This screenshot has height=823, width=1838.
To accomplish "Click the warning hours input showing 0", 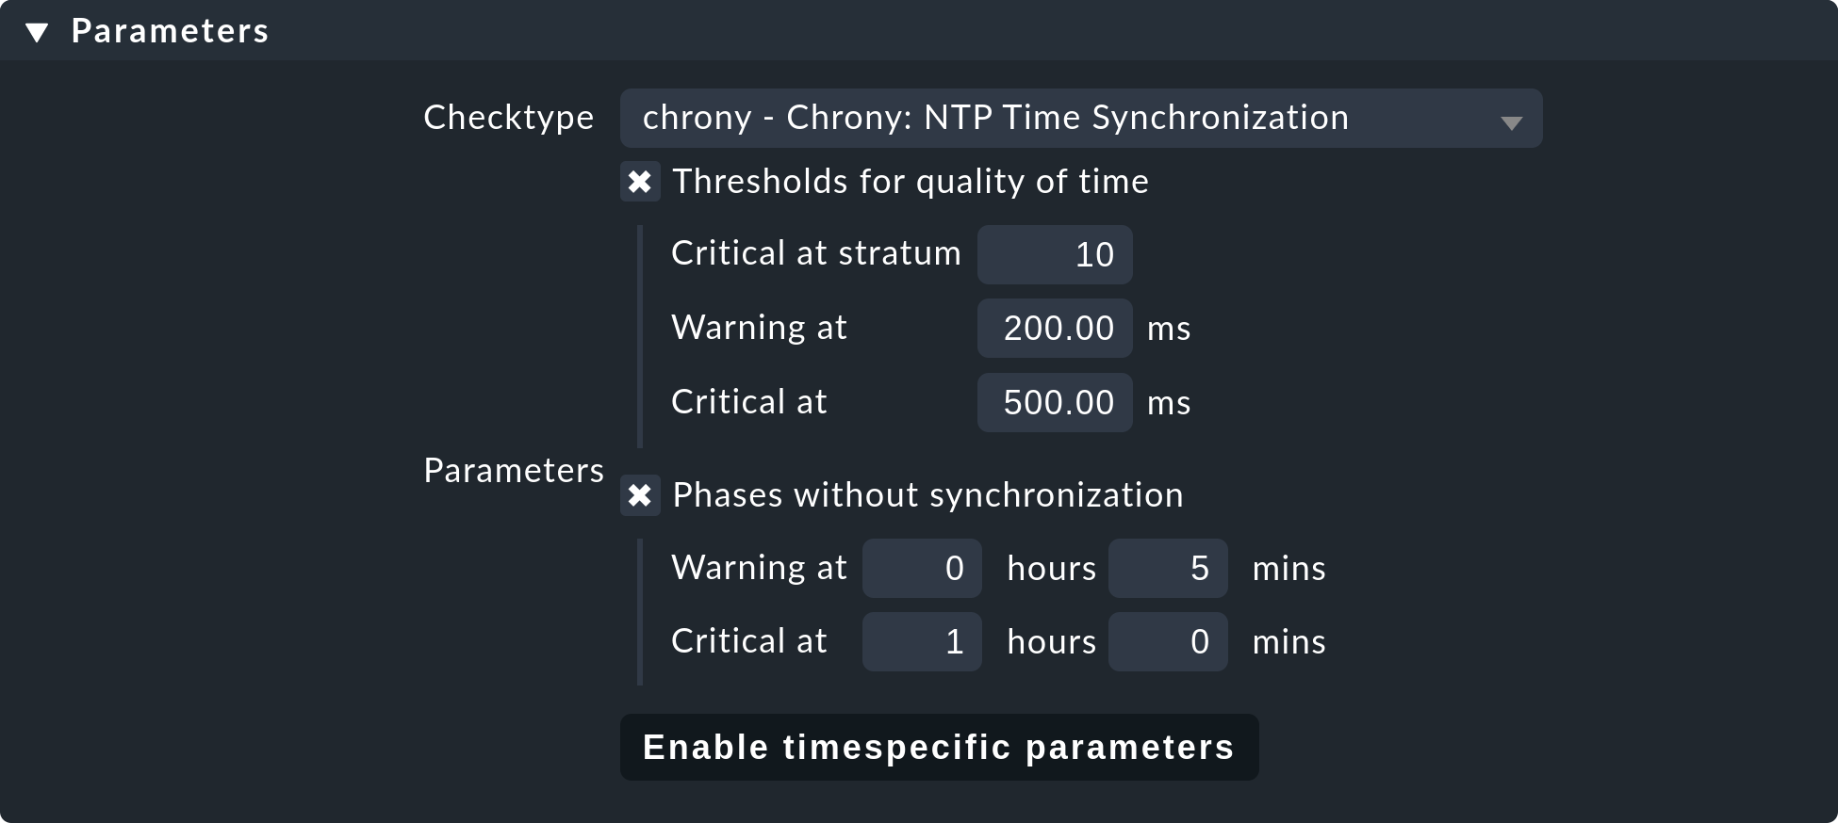I will tap(921, 568).
